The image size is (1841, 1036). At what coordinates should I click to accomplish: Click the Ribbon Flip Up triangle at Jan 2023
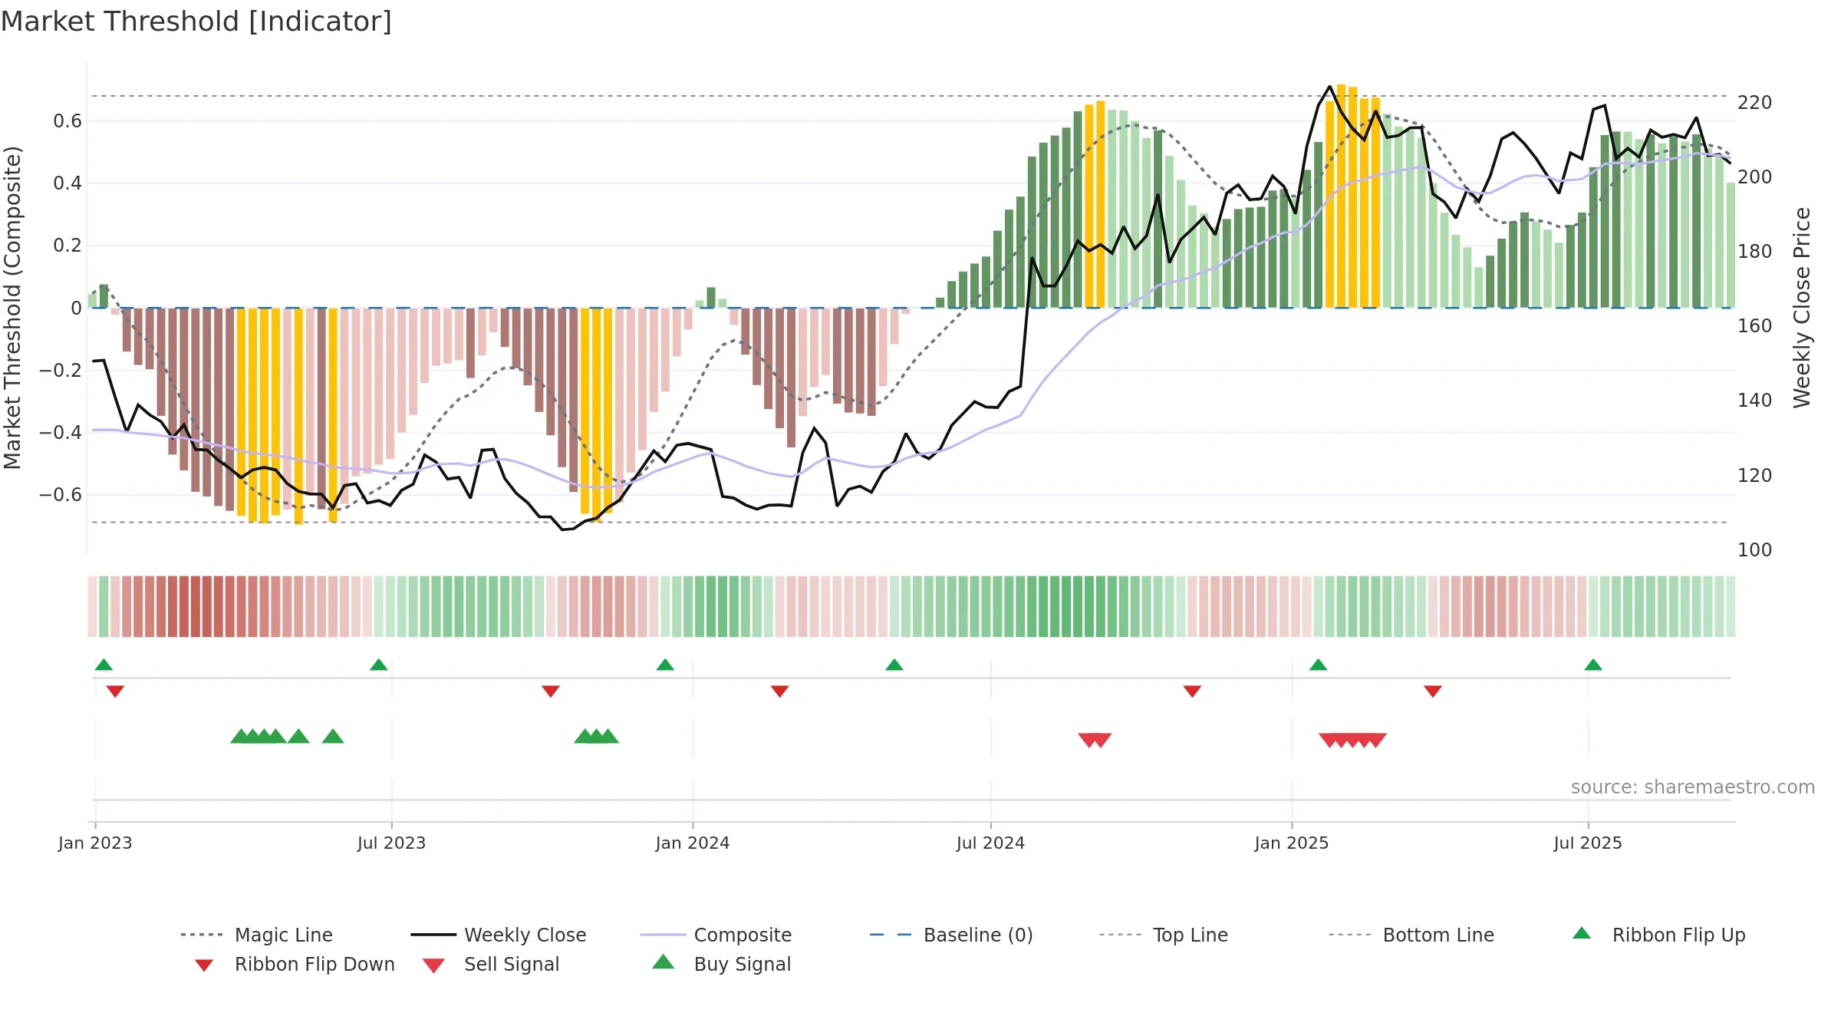(104, 665)
